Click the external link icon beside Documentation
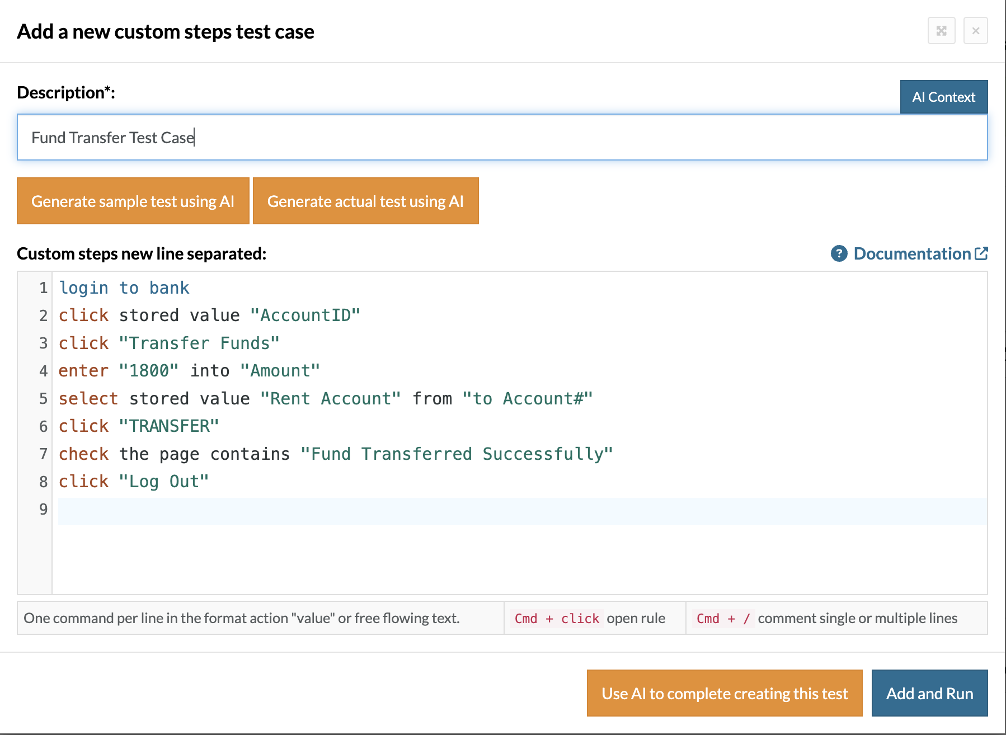The image size is (1006, 735). pos(981,254)
